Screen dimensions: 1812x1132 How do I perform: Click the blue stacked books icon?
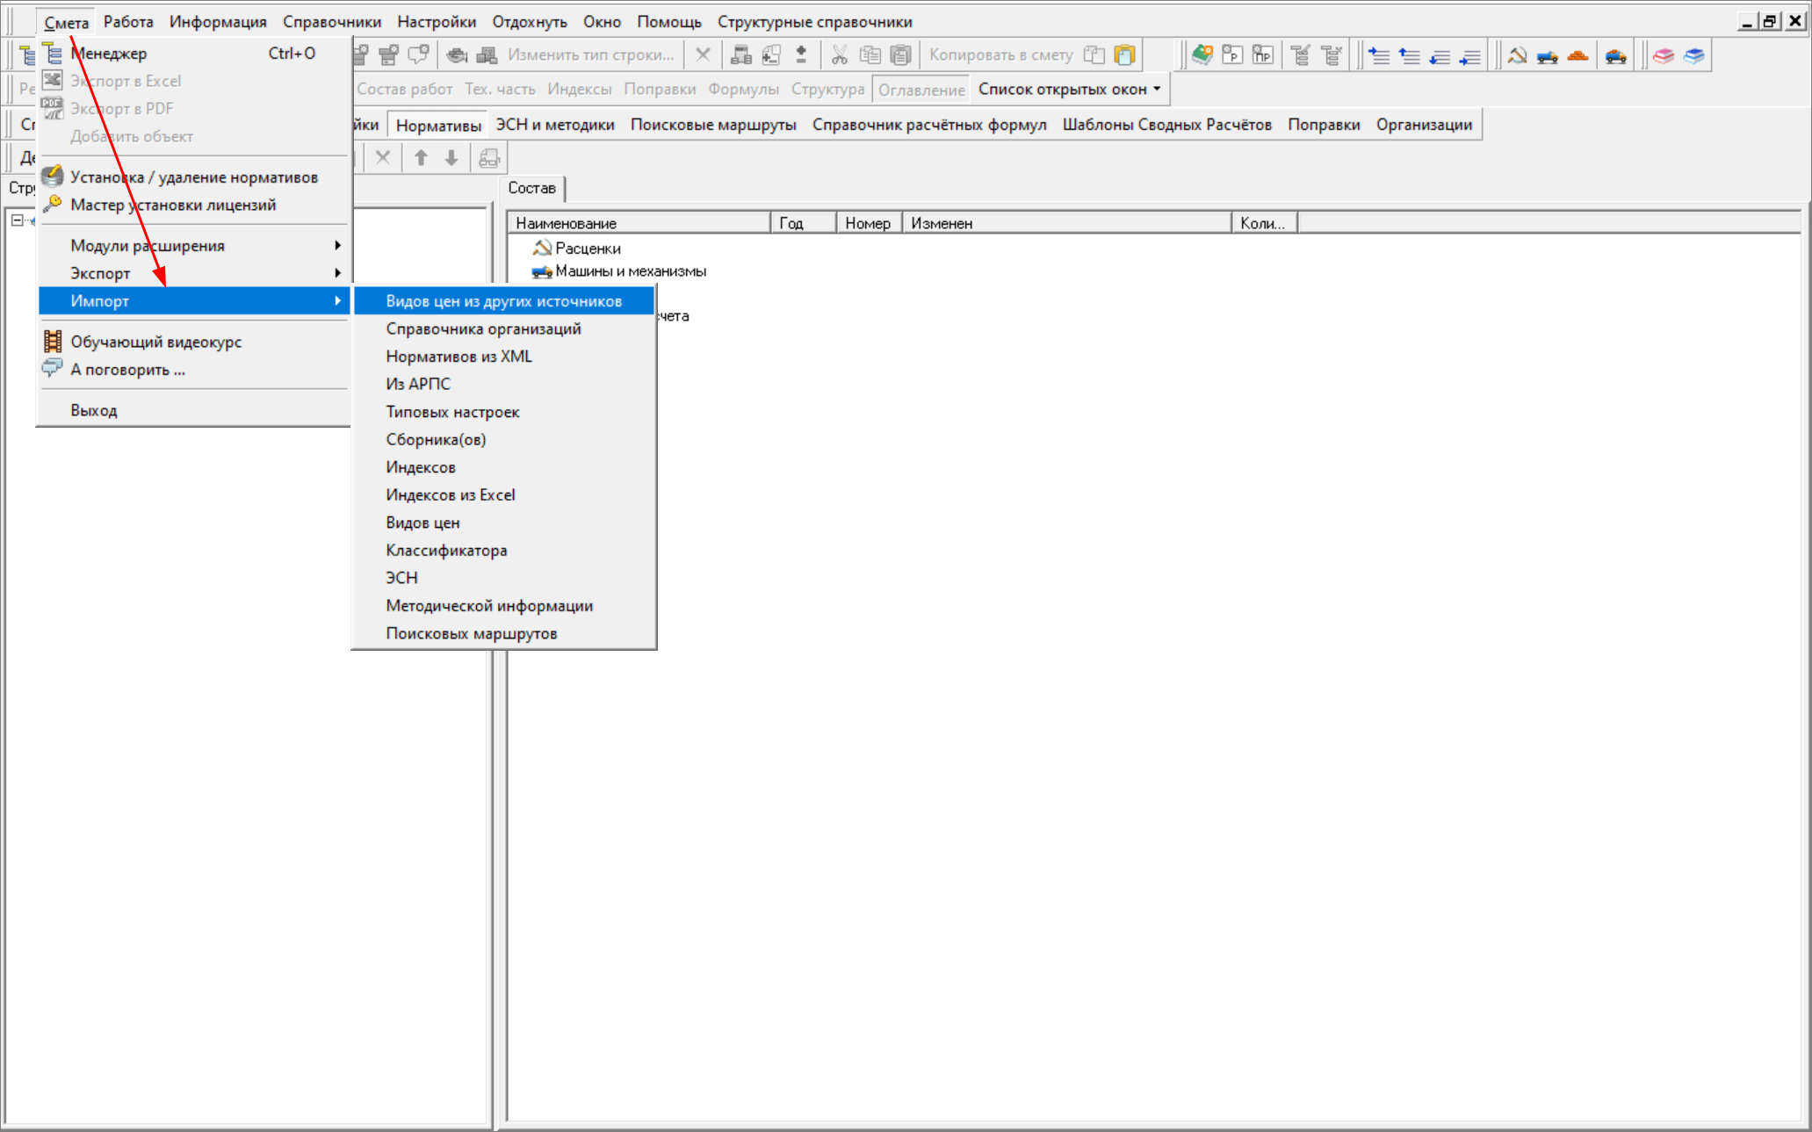pos(1693,55)
